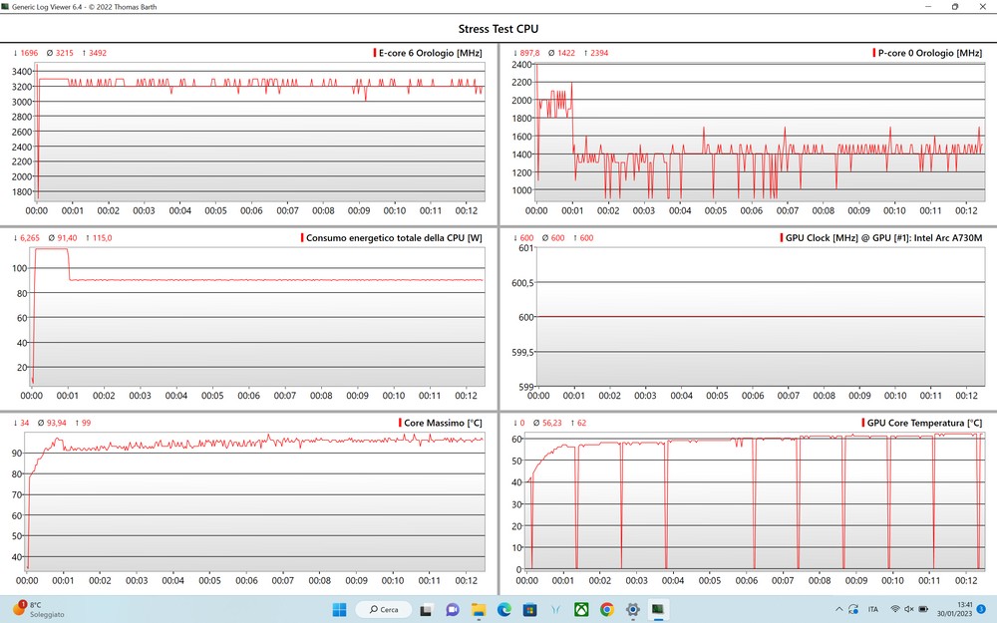Click the GPU Core Temperatura legend label
This screenshot has width=997, height=623.
(925, 423)
